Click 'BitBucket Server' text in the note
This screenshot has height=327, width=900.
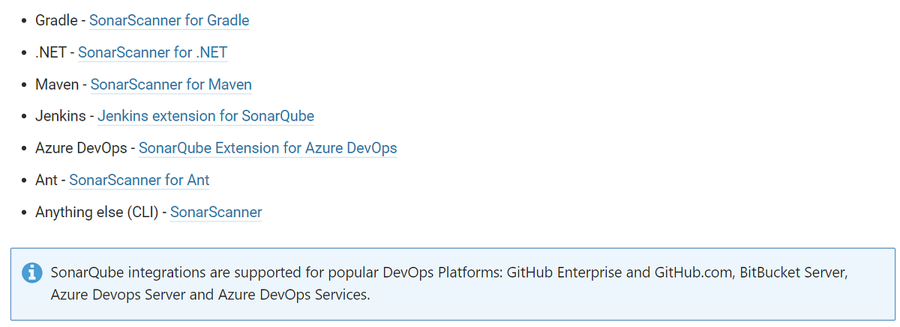(793, 272)
